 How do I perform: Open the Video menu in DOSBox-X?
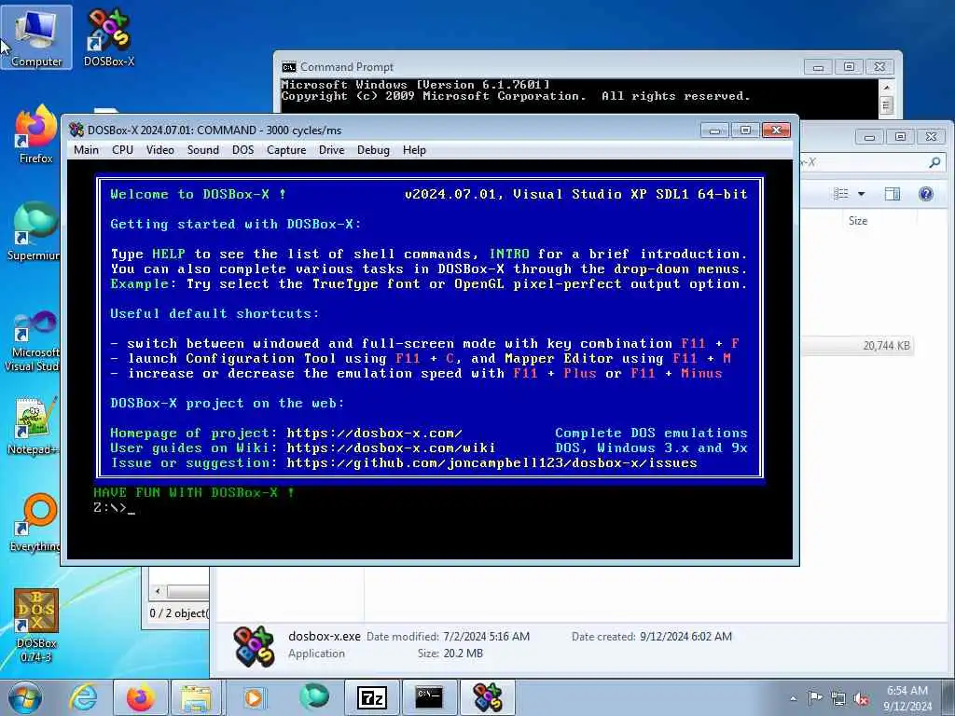coord(160,150)
